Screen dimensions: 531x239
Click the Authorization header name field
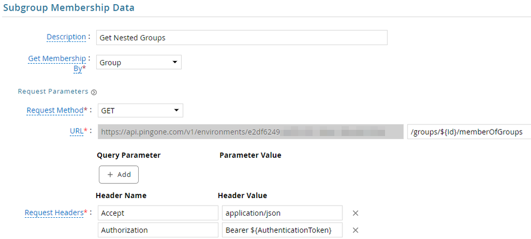158,230
